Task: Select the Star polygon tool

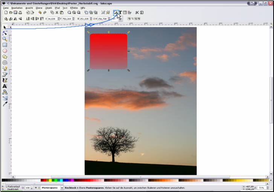Action: coord(5,57)
